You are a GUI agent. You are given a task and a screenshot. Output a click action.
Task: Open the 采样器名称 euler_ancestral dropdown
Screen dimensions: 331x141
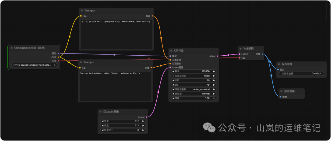(194, 89)
